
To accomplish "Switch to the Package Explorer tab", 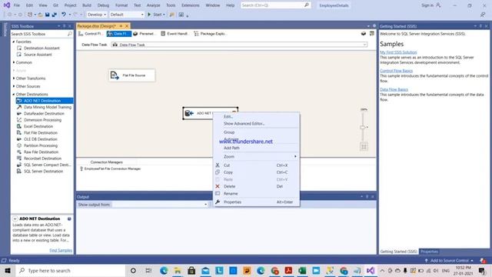I will (x=210, y=34).
